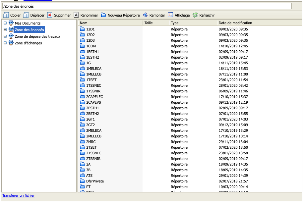Expand the Mes Documents tree node
The height and width of the screenshot is (202, 303).
coord(5,23)
